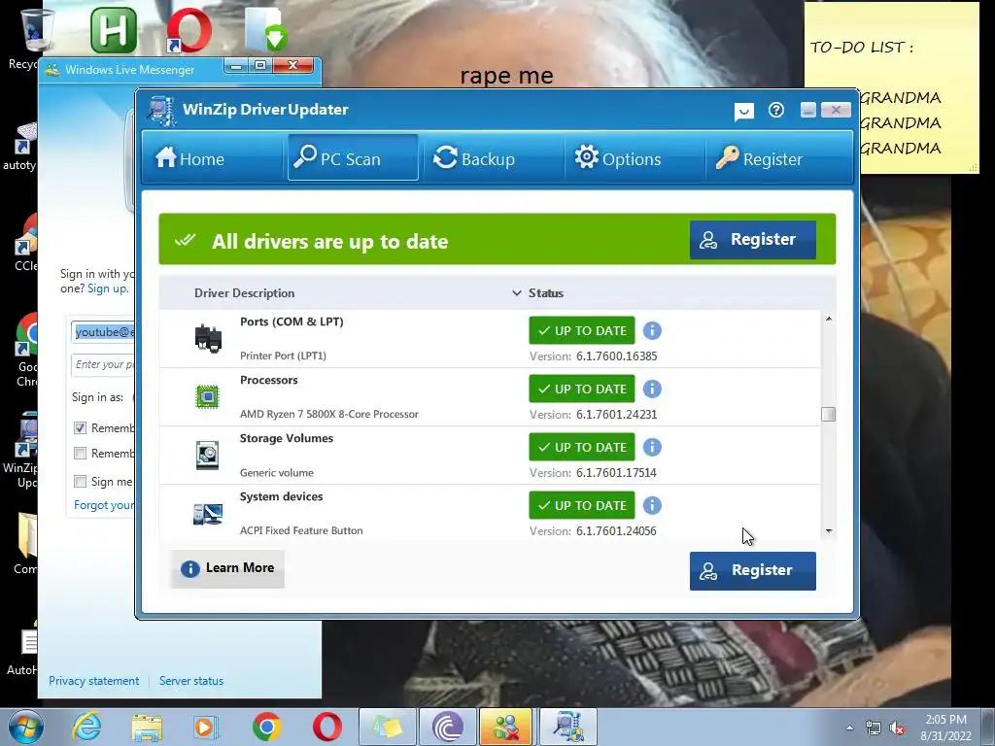Toggle the unchecked Remember checkbox in Messenger

tap(80, 454)
